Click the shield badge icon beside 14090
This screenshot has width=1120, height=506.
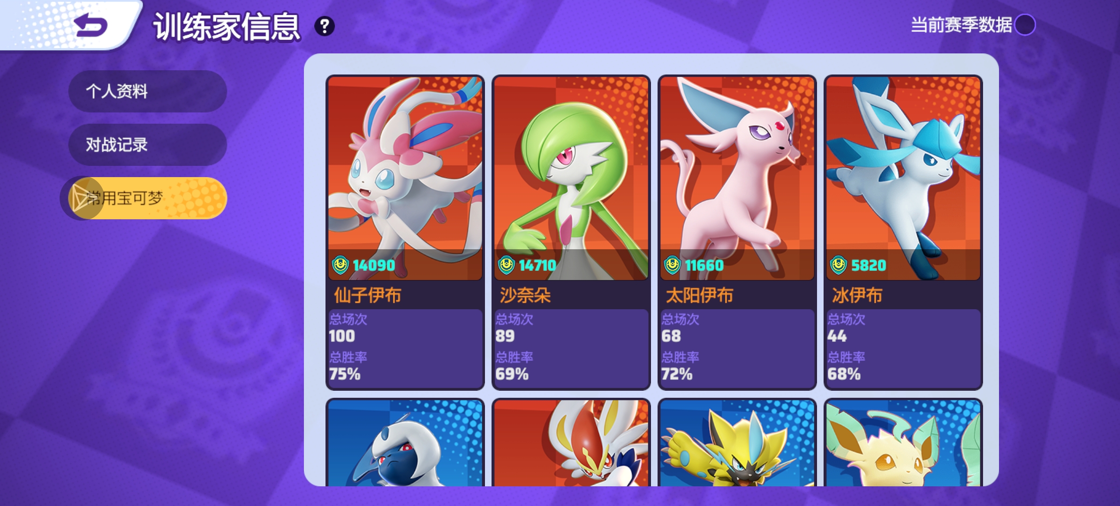click(x=340, y=265)
